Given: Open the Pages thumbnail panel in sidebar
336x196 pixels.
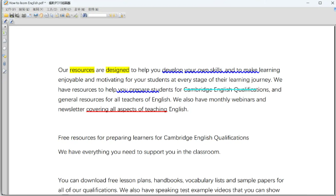Looking at the screenshot, I should click(x=4, y=41).
